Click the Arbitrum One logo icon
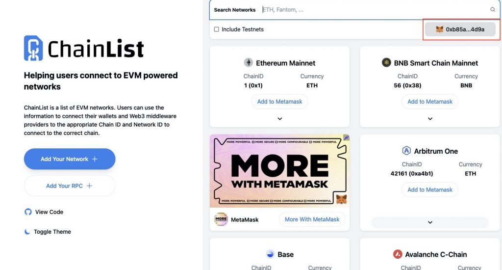 tap(406, 151)
